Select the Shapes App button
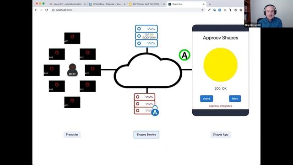Viewport: 293px width, 165px height. (221, 134)
